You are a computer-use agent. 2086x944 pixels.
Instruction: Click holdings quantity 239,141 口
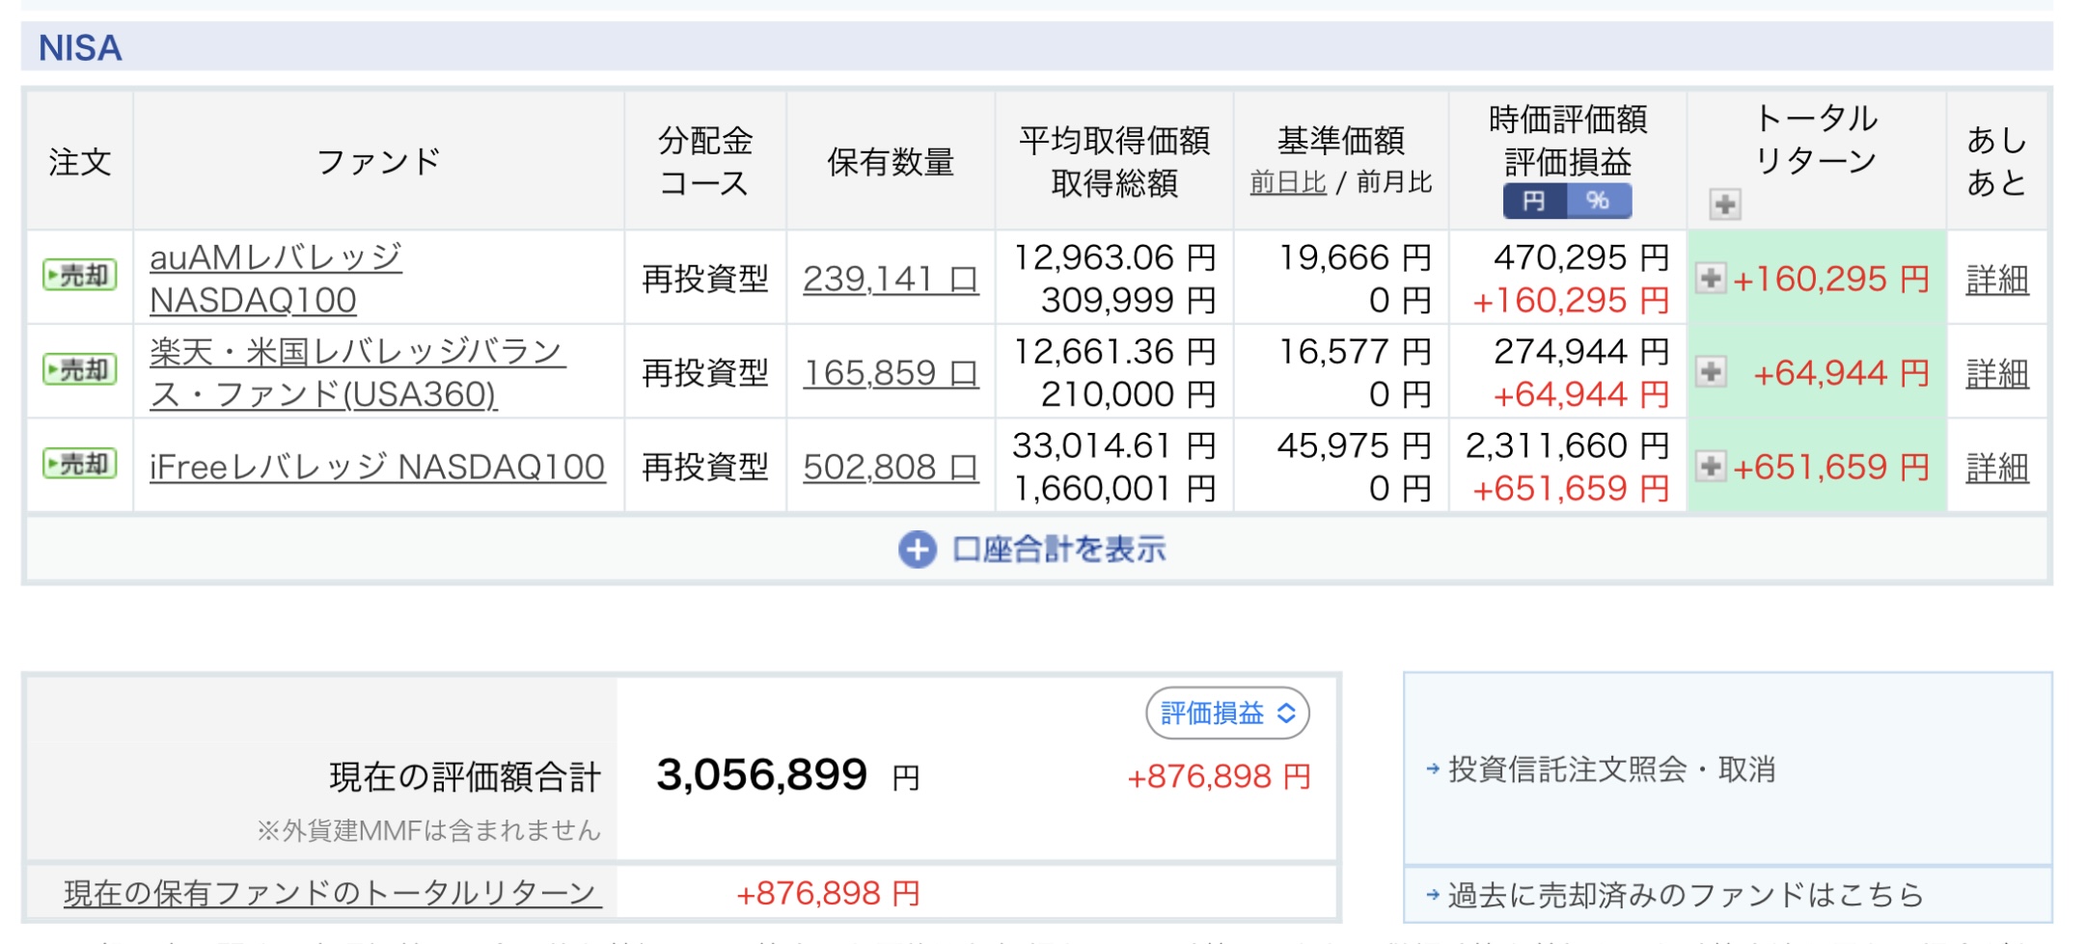[x=890, y=280]
